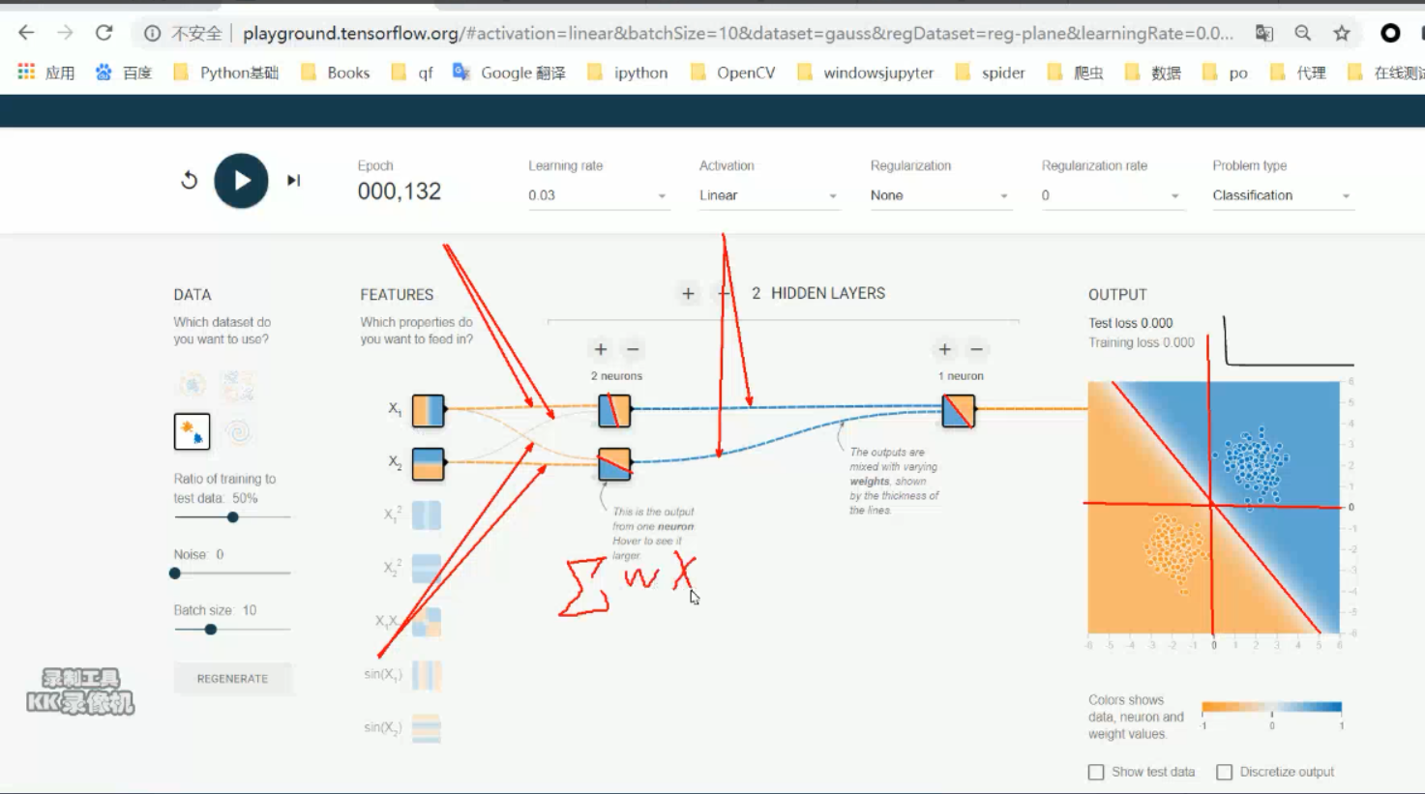Check the Discretize output box
This screenshot has height=794, width=1425.
[x=1225, y=772]
